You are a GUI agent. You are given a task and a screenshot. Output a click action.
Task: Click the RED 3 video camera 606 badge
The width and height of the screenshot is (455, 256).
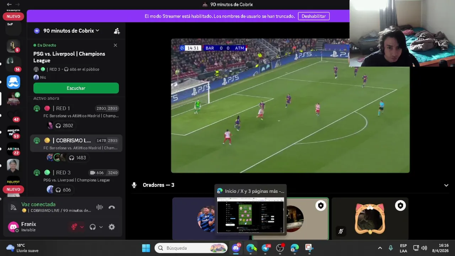coord(97,172)
